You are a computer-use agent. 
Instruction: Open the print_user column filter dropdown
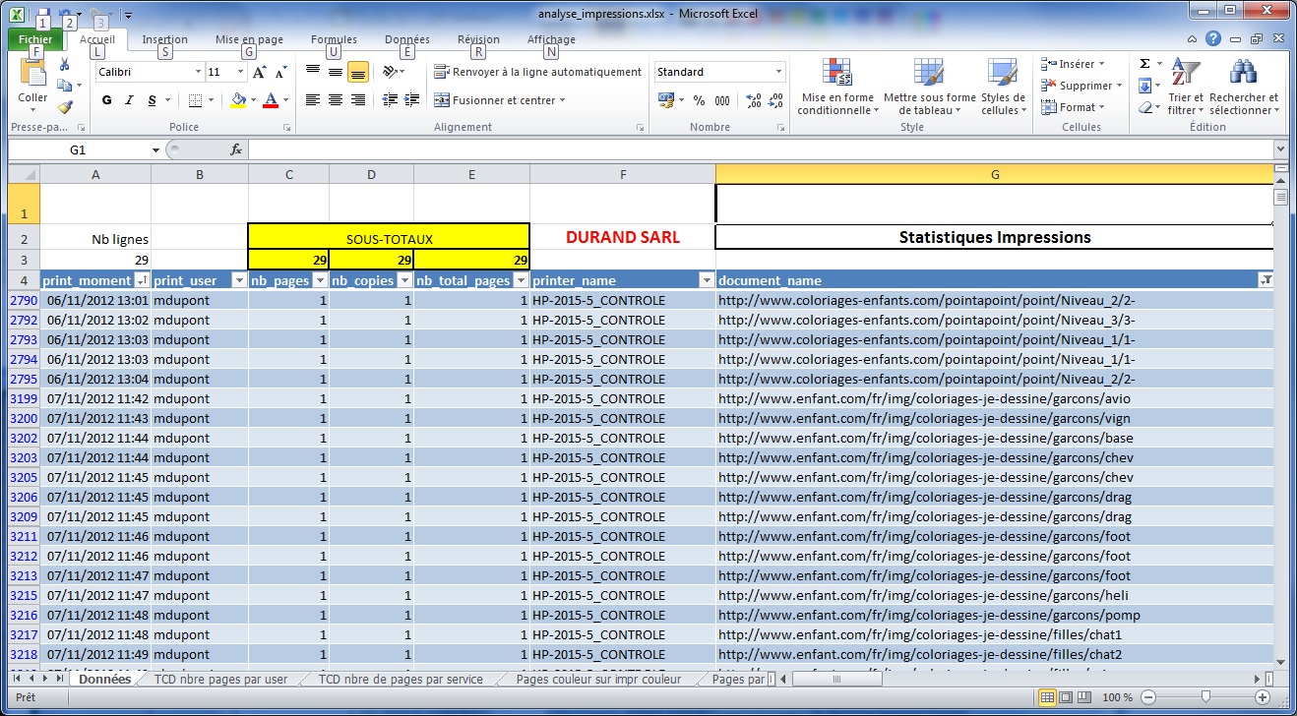(x=238, y=280)
